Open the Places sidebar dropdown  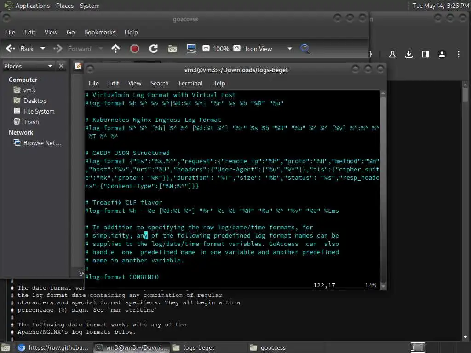click(x=50, y=66)
